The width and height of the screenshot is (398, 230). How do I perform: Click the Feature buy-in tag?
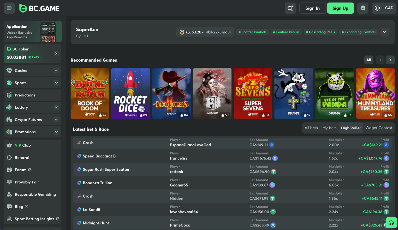(286, 32)
